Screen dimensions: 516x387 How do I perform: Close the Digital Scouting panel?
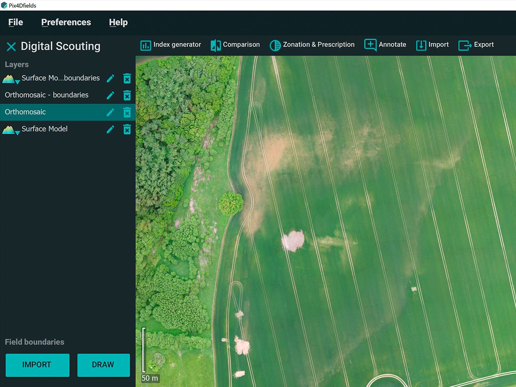click(11, 47)
